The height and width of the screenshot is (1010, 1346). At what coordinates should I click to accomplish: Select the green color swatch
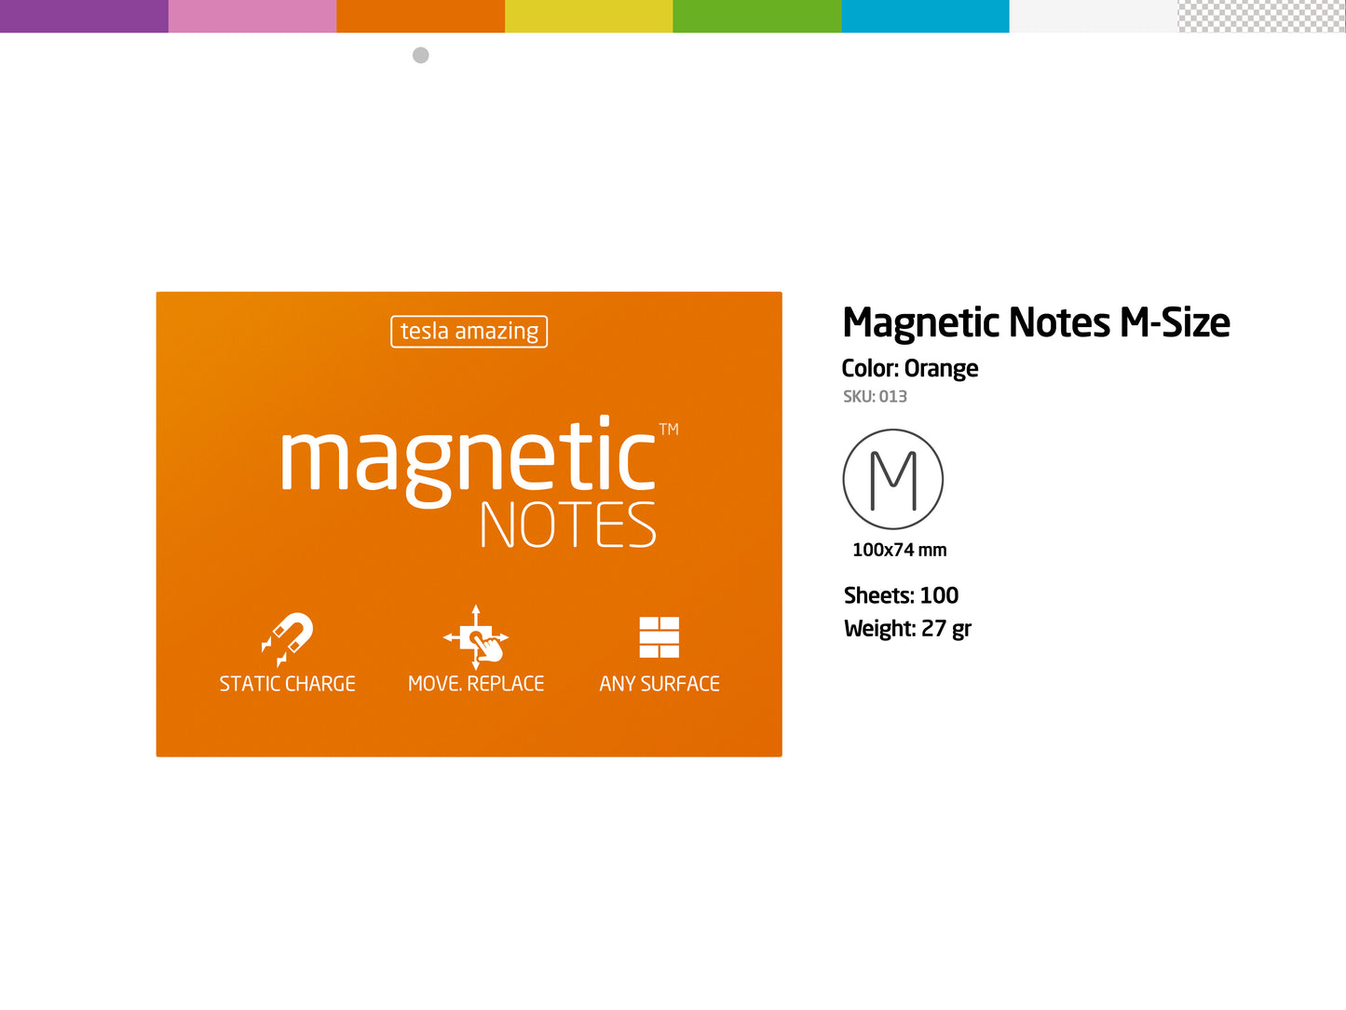[x=757, y=16]
